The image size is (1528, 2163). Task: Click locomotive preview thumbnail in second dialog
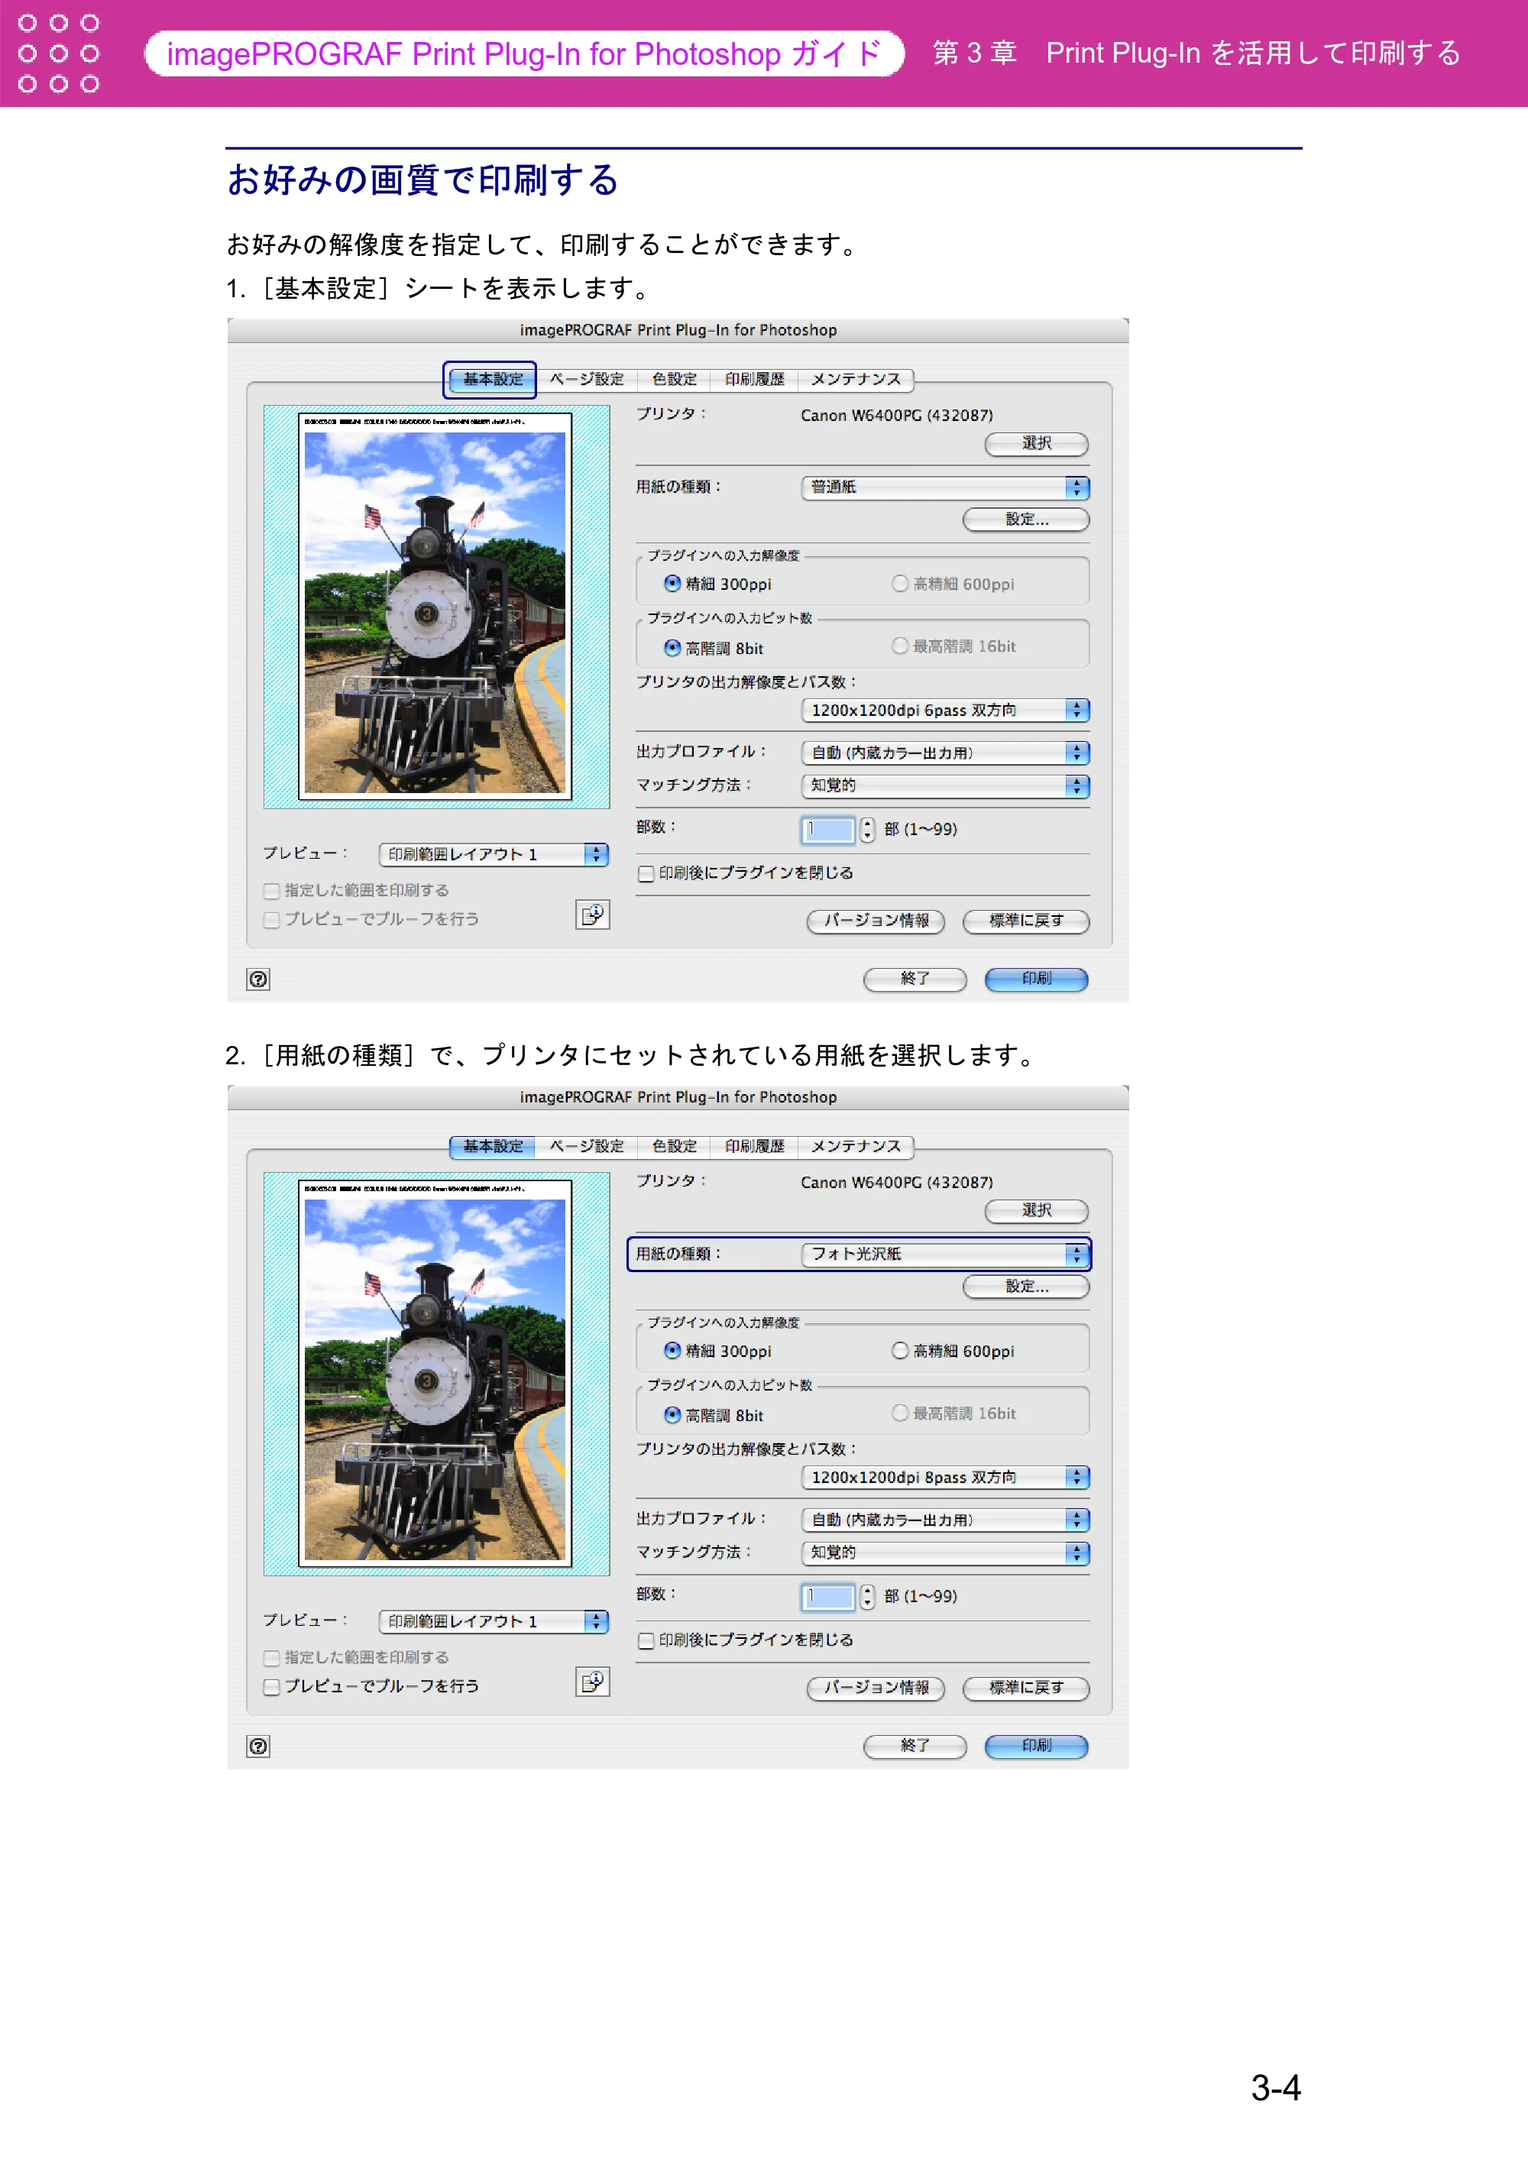coord(435,1374)
